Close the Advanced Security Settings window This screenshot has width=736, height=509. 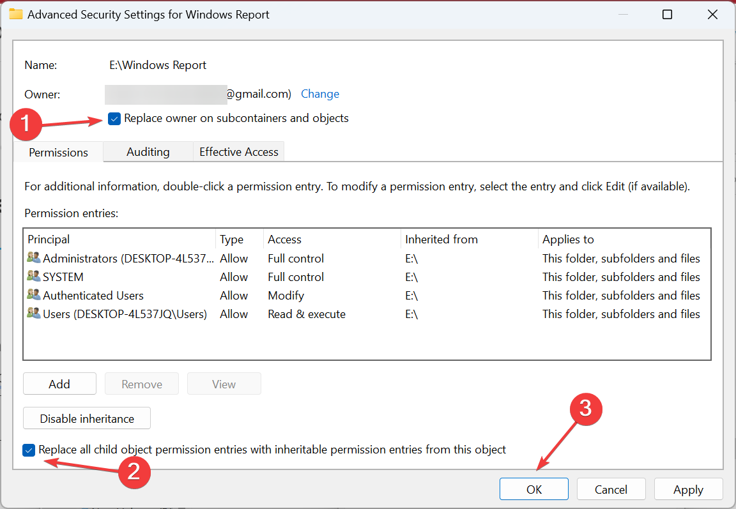(712, 15)
